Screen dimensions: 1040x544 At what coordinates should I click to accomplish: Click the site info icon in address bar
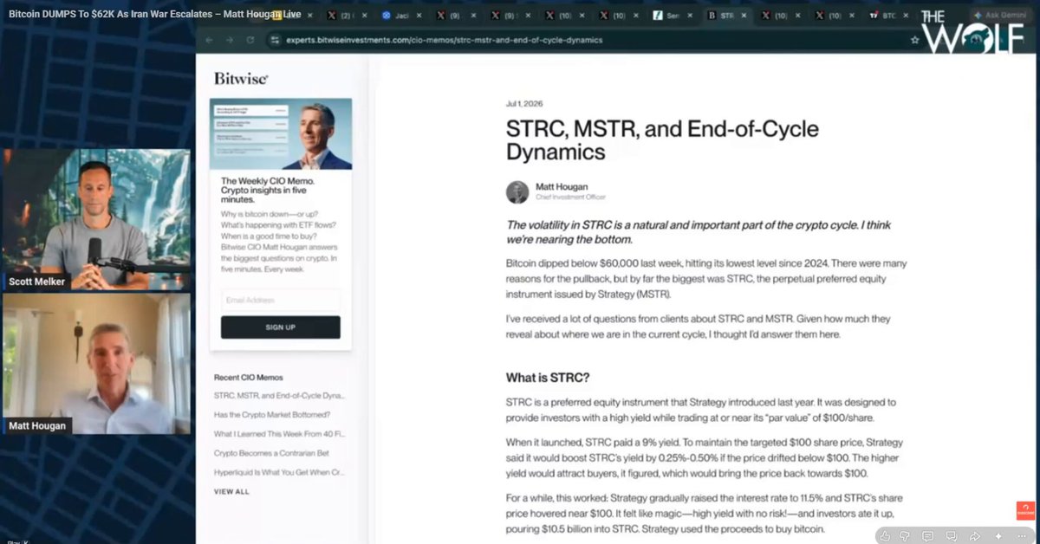(275, 40)
